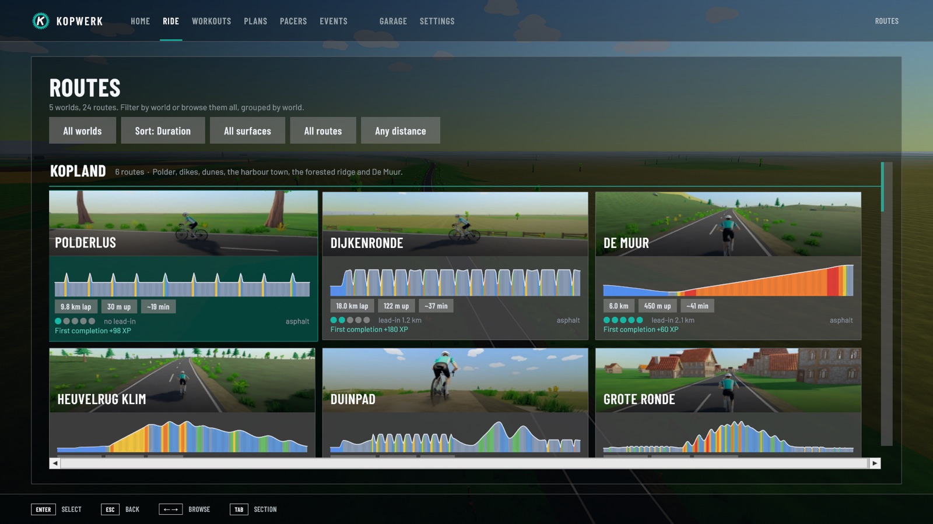This screenshot has height=524, width=933.
Task: Click the Tab Section key hint
Action: click(253, 509)
